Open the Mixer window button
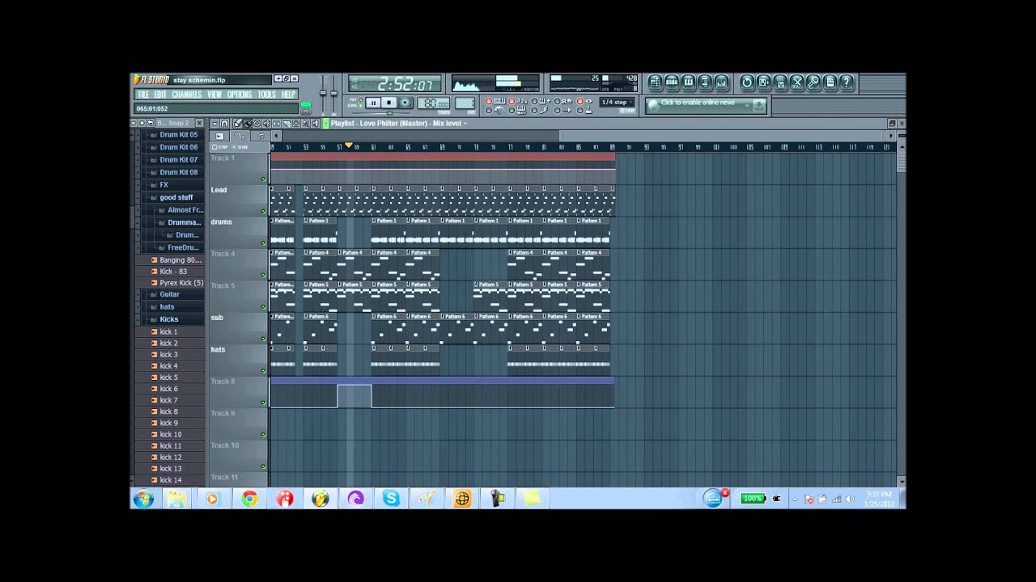The image size is (1036, 582). pos(721,82)
